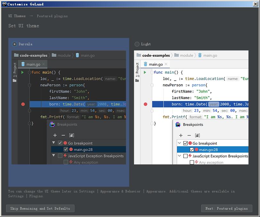Uncheck the main.go:28 checkbox in Light preview
Image resolution: width=260 pixels, height=217 pixels.
point(192,149)
